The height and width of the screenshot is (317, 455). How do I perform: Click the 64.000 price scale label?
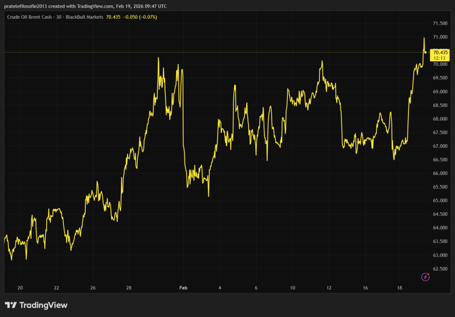point(440,228)
